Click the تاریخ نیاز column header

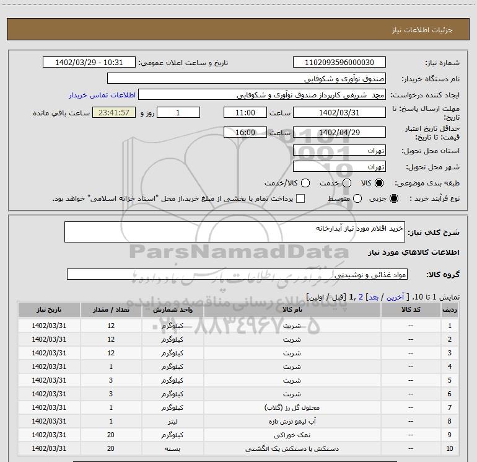click(49, 309)
